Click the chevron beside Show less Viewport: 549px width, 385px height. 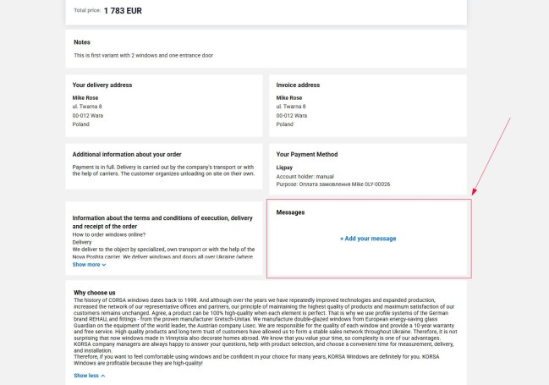click(x=103, y=375)
